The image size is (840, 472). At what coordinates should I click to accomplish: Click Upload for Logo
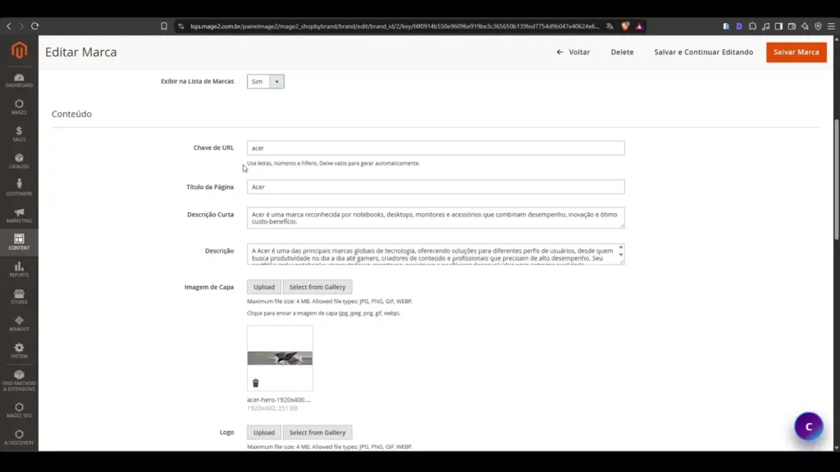(x=263, y=433)
